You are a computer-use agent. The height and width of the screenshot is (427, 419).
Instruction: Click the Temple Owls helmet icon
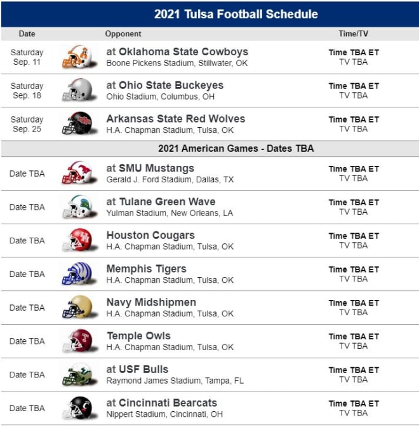79,341
